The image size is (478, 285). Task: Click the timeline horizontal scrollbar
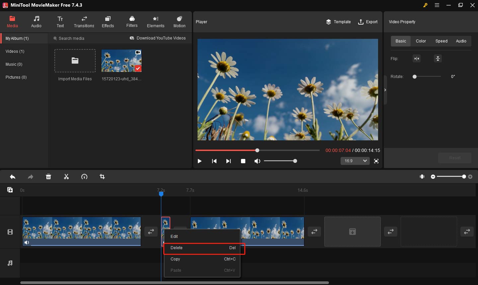pos(175,283)
